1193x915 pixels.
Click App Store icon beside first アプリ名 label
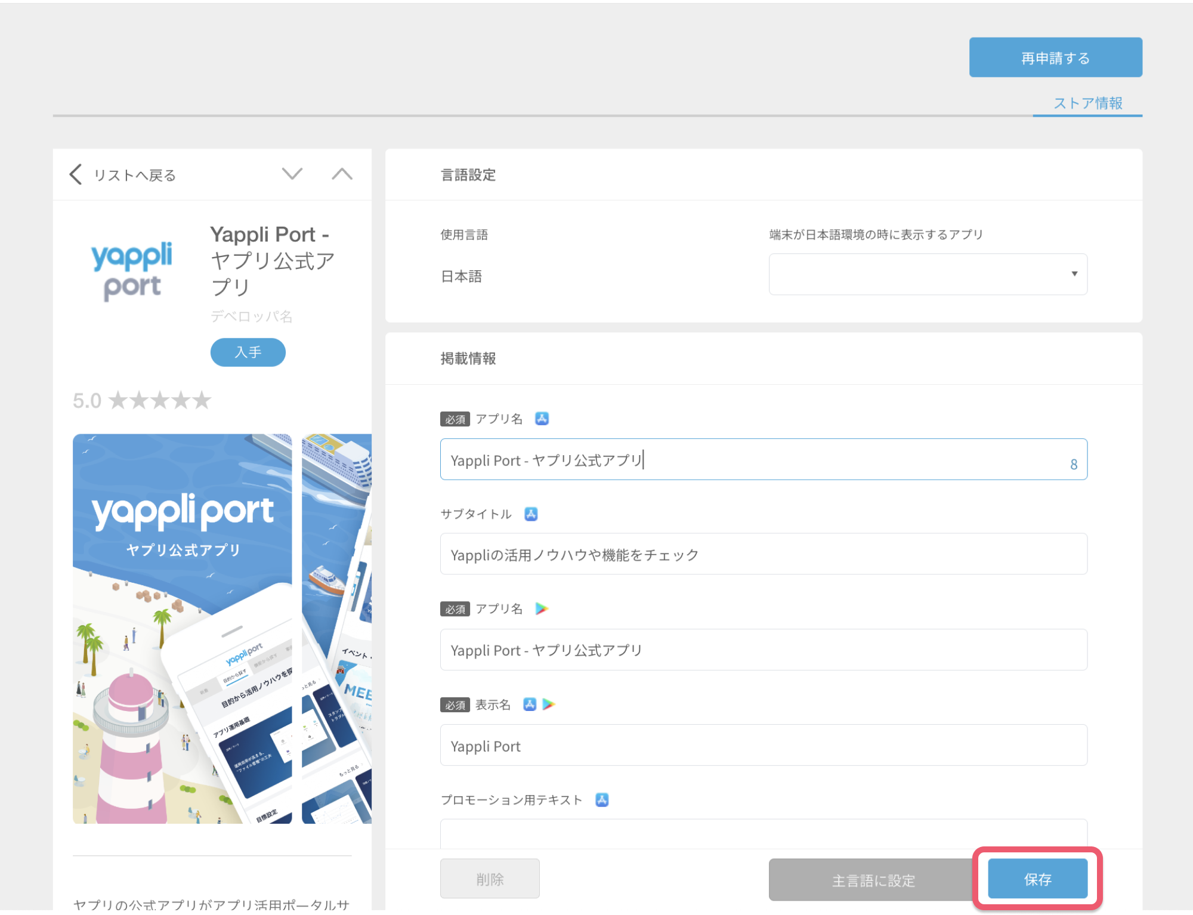(542, 419)
